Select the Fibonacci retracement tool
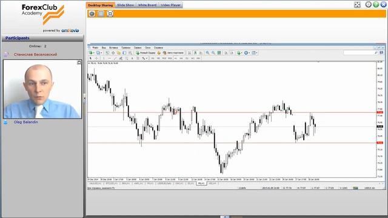This screenshot has height=218, width=388. click(127, 58)
